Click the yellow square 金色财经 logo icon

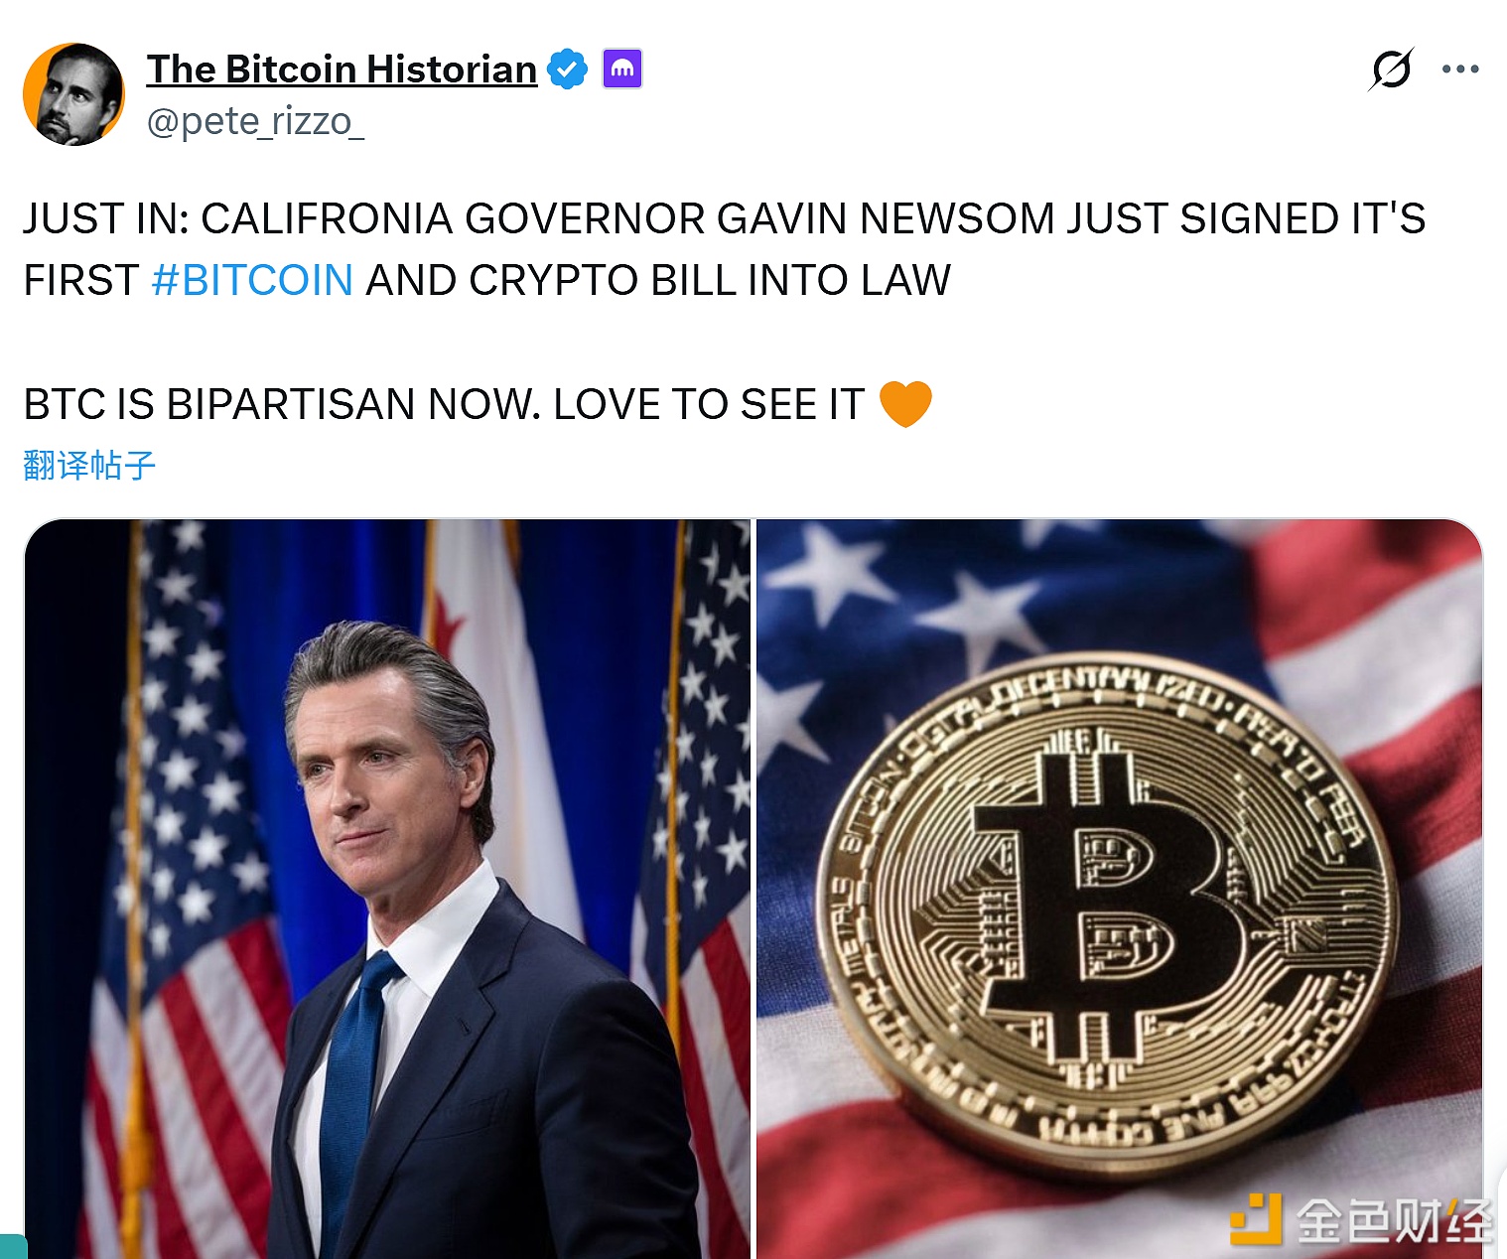pyautogui.click(x=1255, y=1219)
